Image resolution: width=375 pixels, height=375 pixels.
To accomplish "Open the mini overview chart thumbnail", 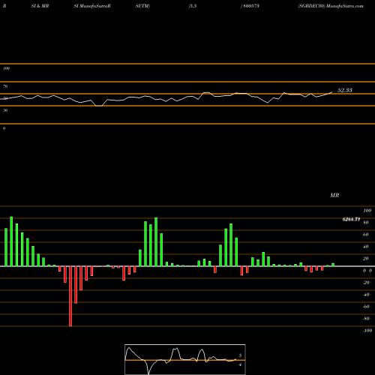I will [x=185, y=359].
